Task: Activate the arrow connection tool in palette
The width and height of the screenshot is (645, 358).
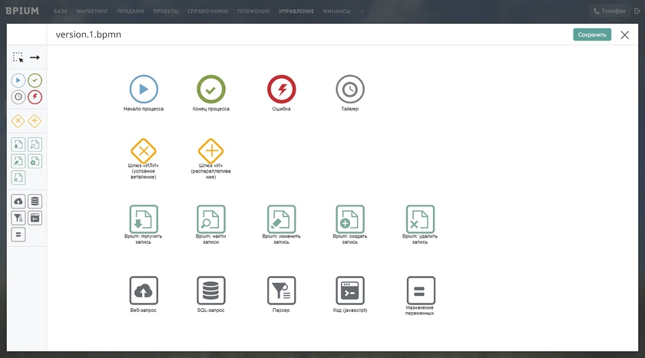Action: (35, 57)
